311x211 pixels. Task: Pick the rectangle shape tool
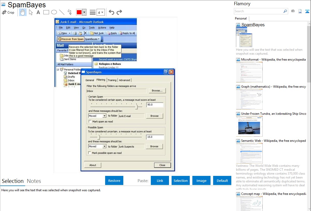46,12
